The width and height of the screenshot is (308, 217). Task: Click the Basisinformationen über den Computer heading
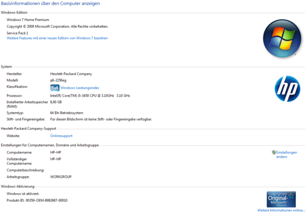[50, 4]
